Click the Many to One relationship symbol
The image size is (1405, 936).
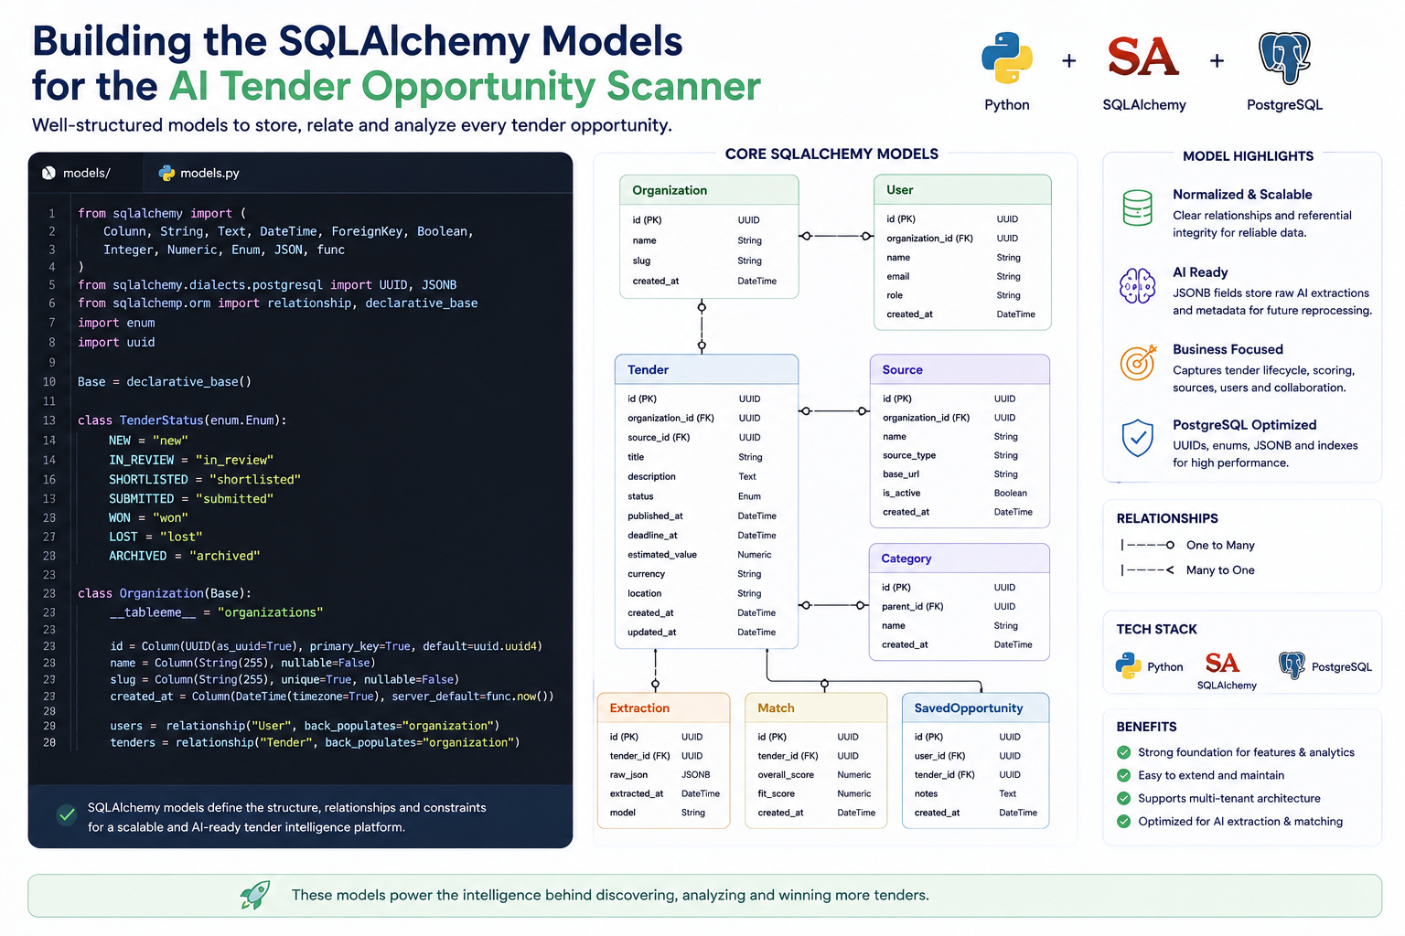[x=1147, y=569]
